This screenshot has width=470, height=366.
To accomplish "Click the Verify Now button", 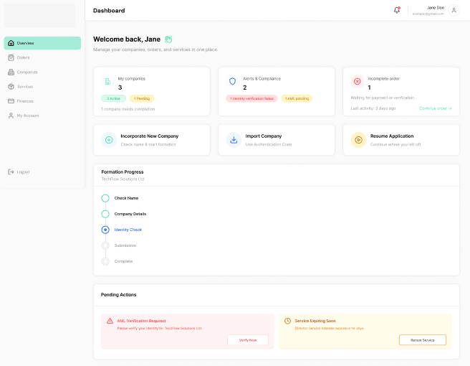I will [x=248, y=340].
